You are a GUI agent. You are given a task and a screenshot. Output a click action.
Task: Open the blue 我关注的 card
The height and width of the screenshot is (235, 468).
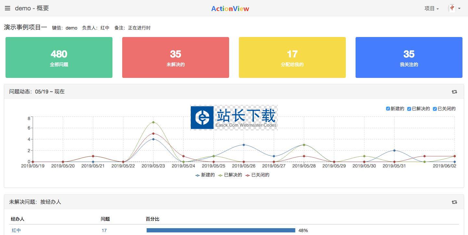point(409,57)
